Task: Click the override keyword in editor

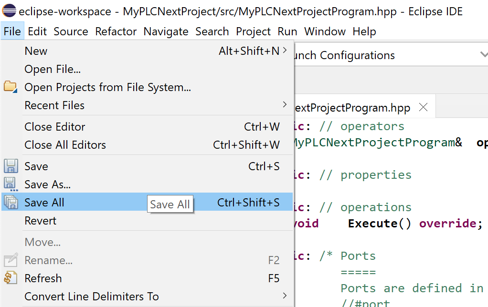Action: 447,224
